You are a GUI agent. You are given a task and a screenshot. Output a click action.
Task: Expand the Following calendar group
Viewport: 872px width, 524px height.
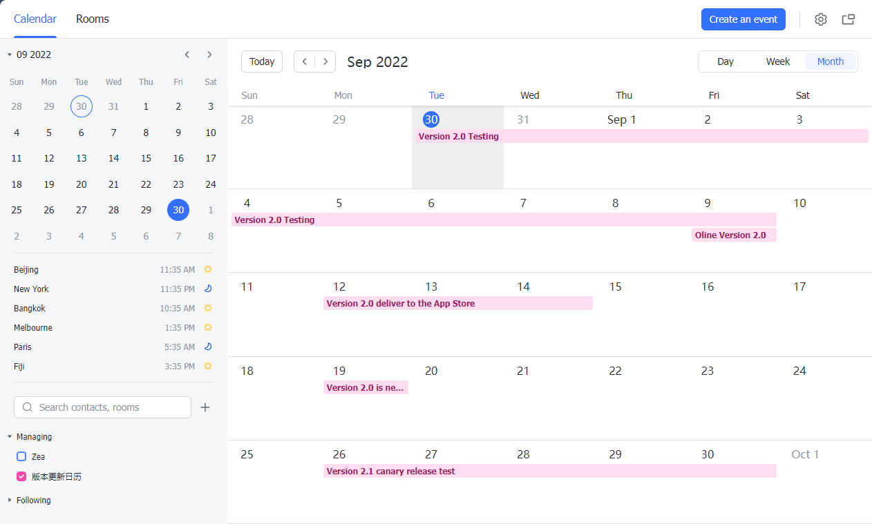pyautogui.click(x=8, y=500)
